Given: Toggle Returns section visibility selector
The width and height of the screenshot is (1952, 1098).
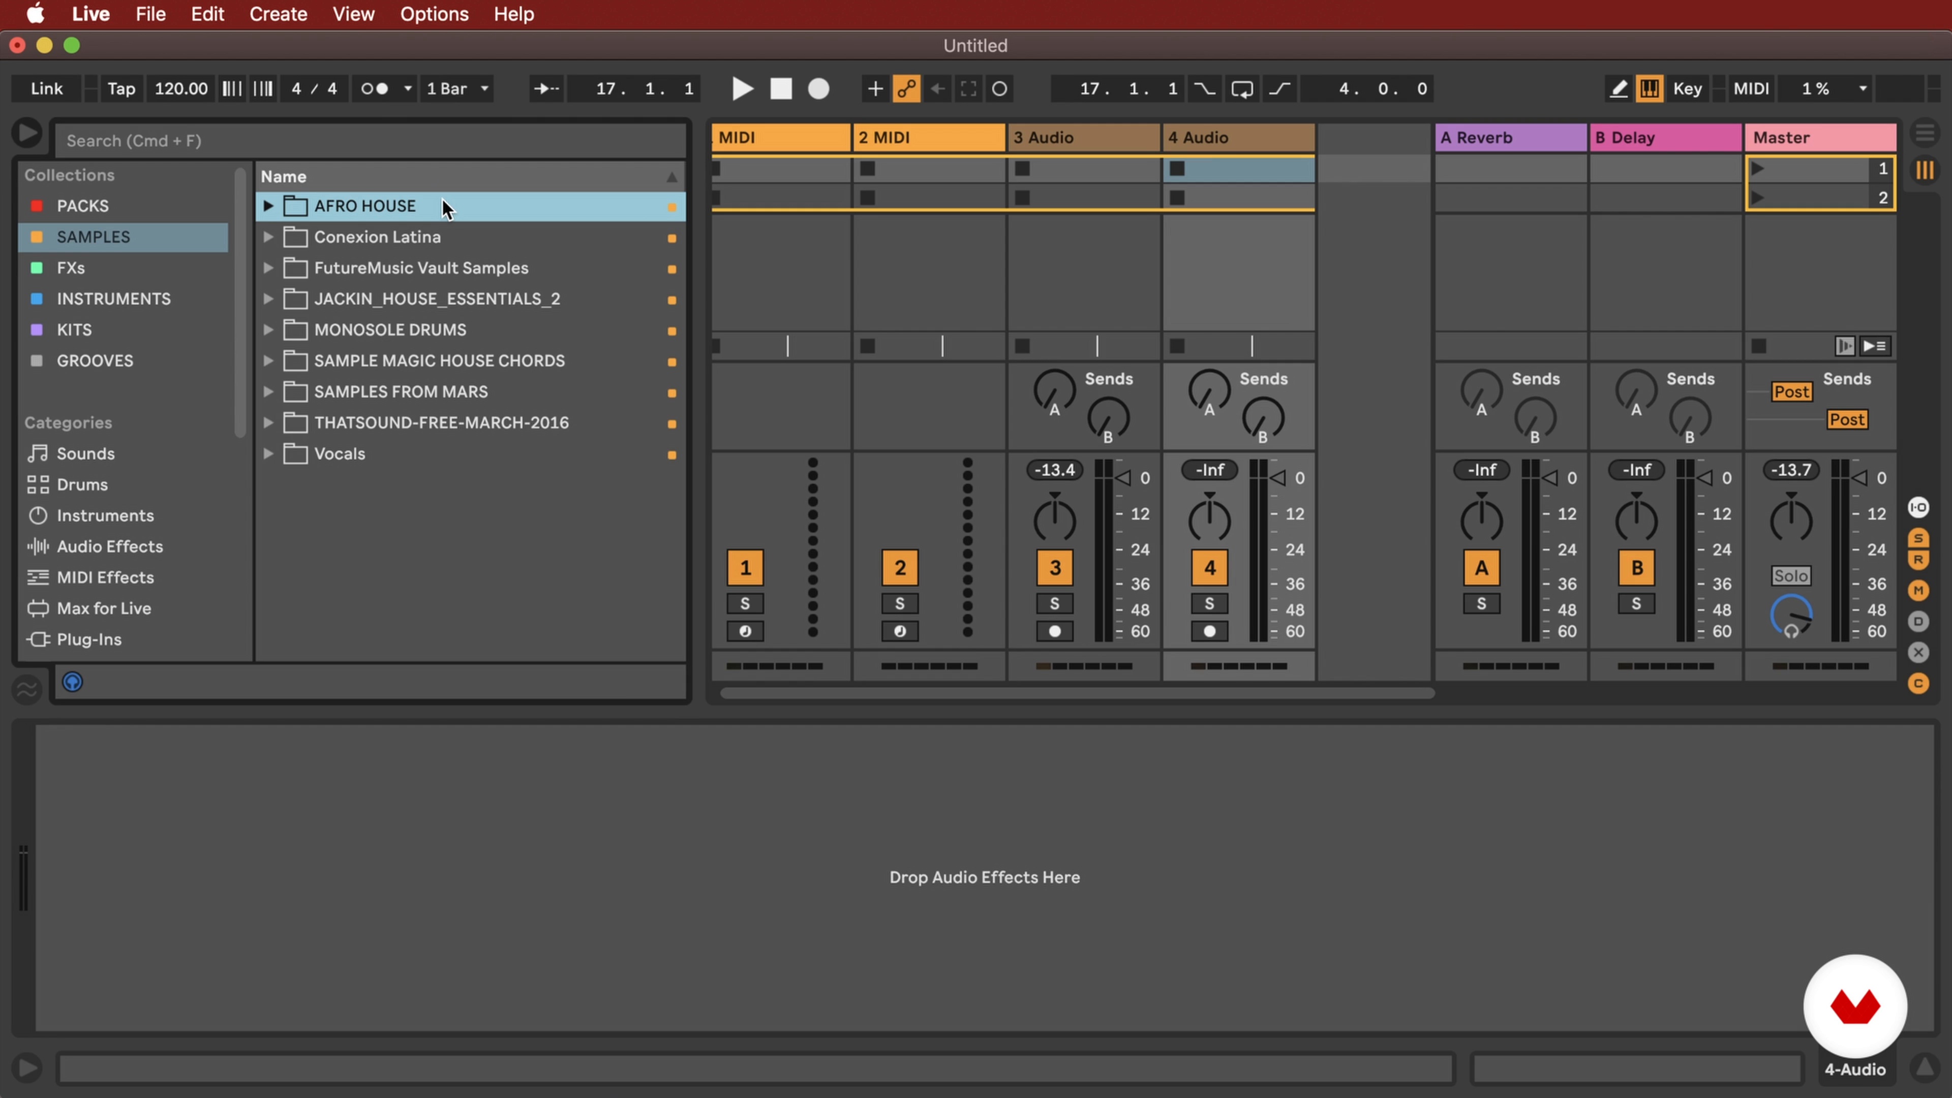Looking at the screenshot, I should coord(1918,560).
